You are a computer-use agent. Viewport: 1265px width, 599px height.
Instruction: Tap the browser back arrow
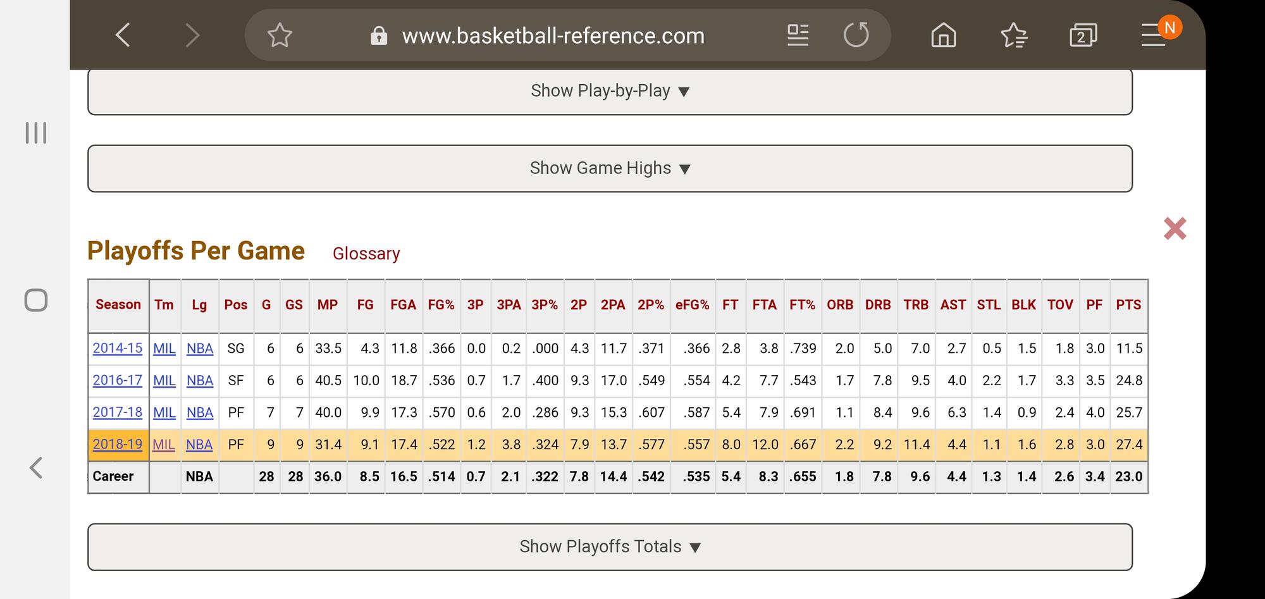[x=123, y=35]
